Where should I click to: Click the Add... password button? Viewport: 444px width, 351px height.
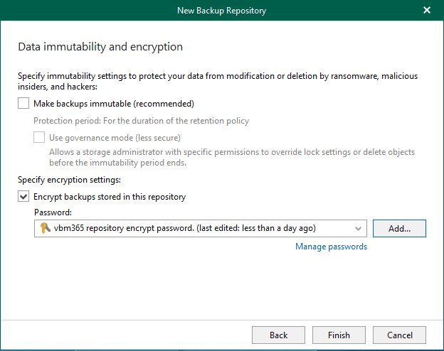tap(399, 228)
